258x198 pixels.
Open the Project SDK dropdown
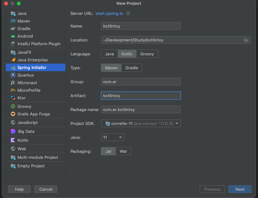(x=141, y=123)
